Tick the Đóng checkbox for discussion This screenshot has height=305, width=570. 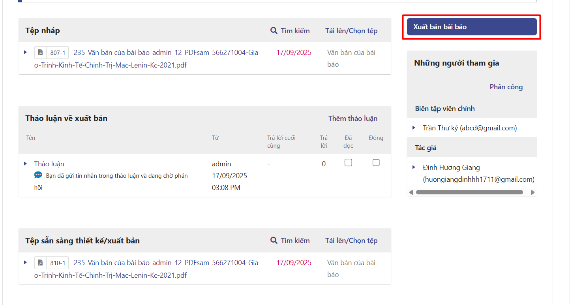tap(376, 163)
